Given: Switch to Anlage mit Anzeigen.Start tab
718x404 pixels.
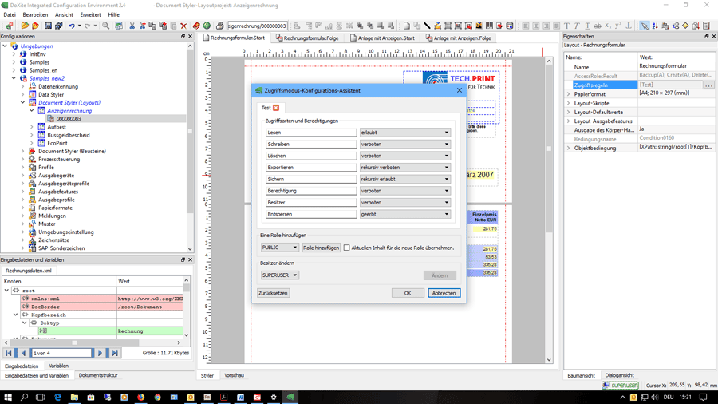Looking at the screenshot, I should (x=382, y=38).
